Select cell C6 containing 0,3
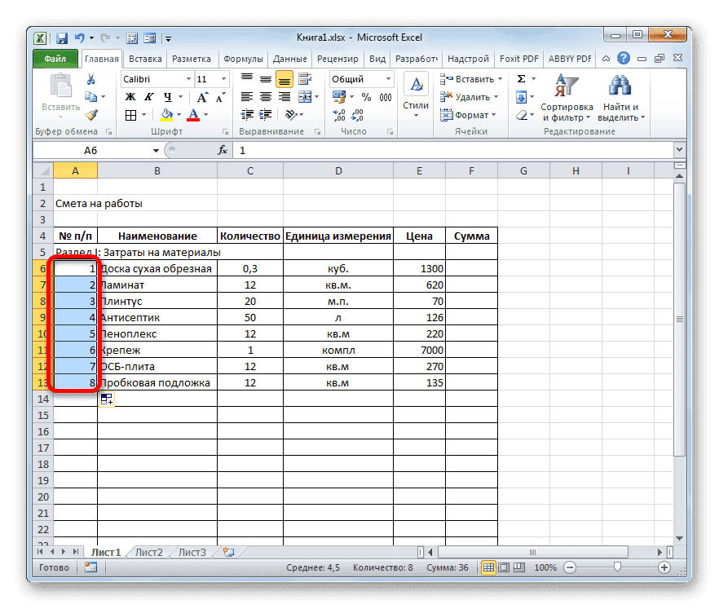The image size is (719, 609). click(250, 268)
